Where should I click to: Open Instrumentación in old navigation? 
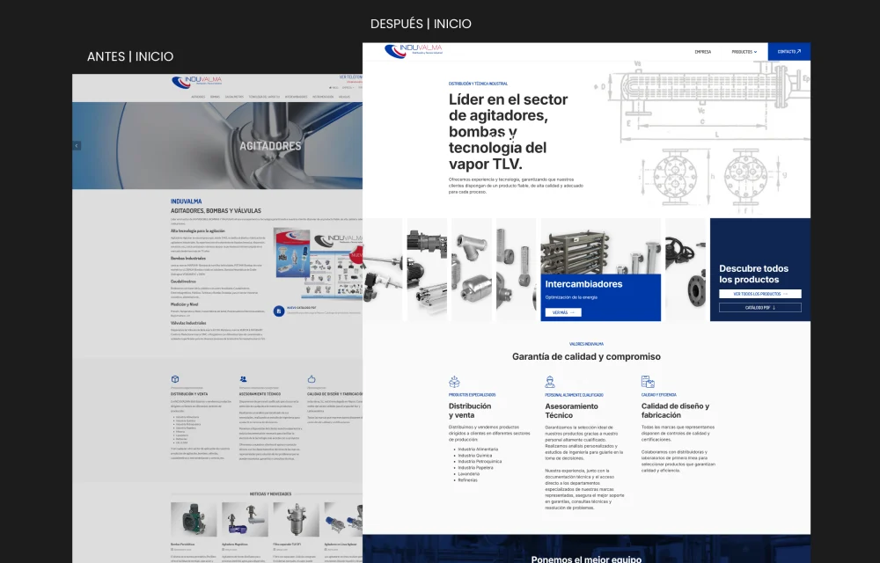(323, 97)
